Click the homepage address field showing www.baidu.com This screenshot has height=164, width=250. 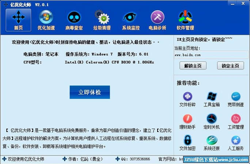(x=211, y=55)
